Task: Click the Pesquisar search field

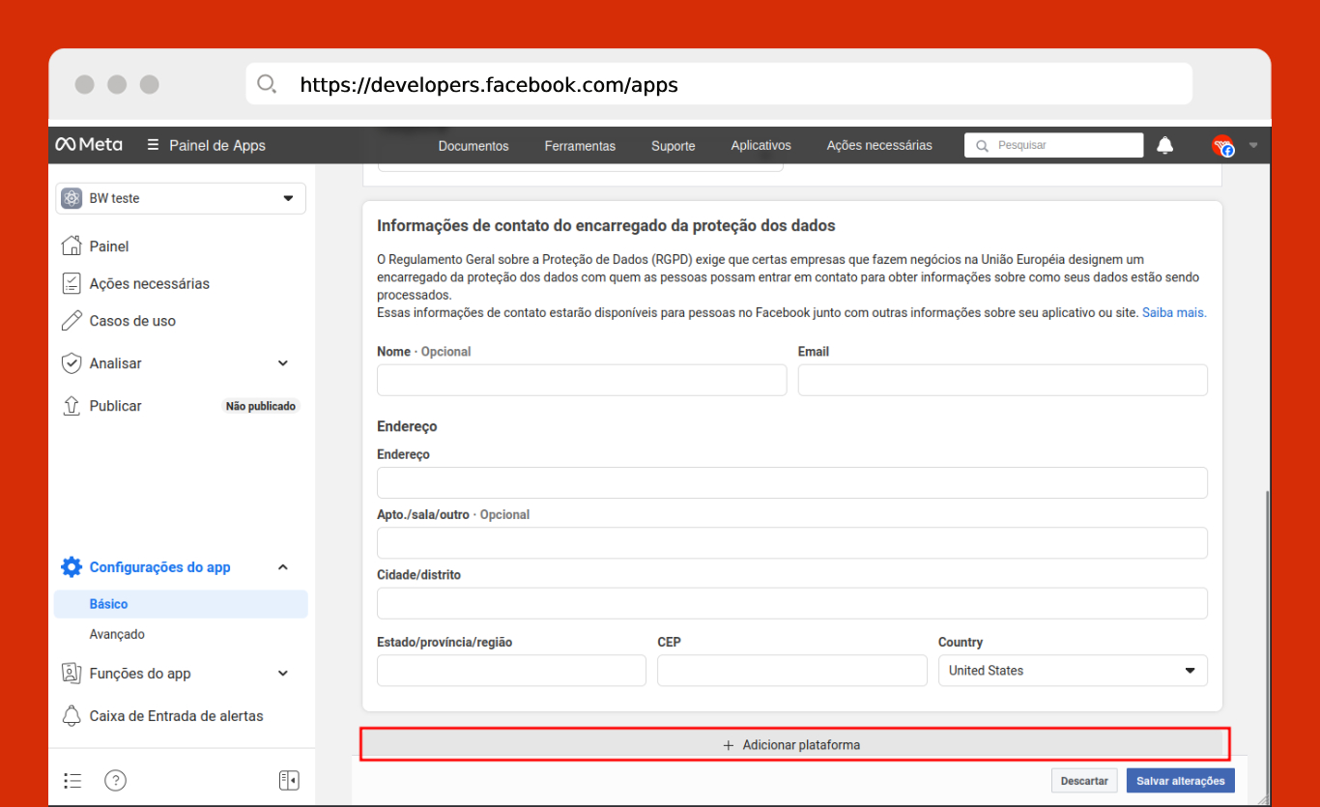Action: click(x=1054, y=146)
